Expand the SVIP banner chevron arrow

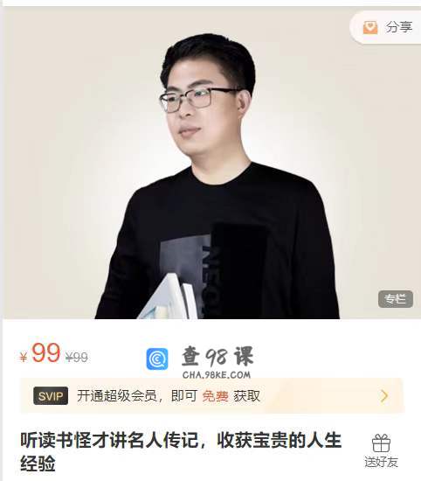pos(384,396)
